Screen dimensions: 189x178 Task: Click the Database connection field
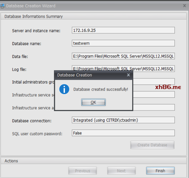[123, 120]
